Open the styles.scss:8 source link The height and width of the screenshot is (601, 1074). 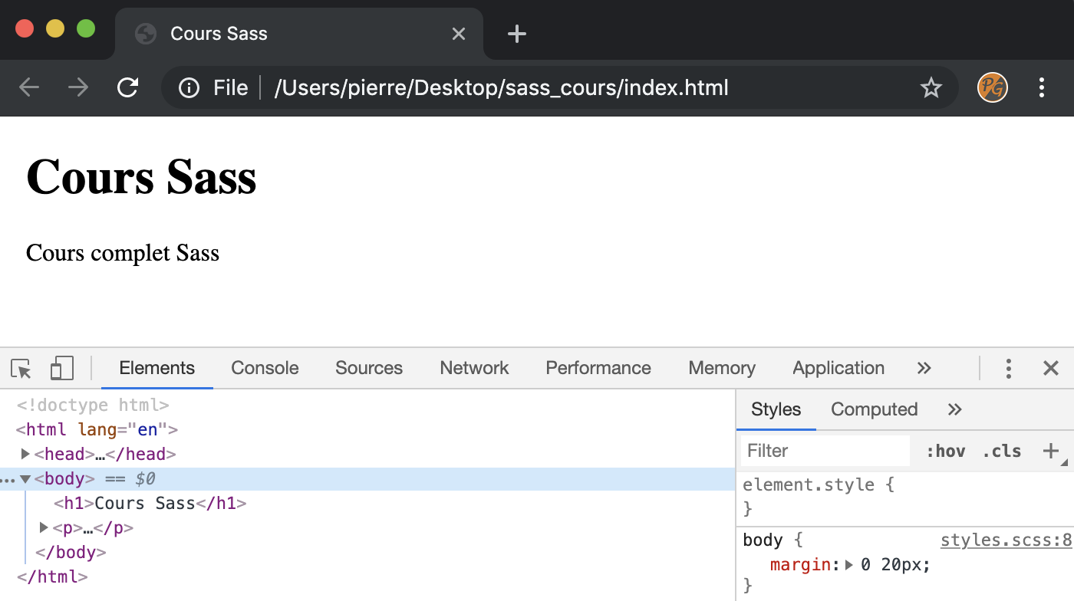pyautogui.click(x=1006, y=540)
